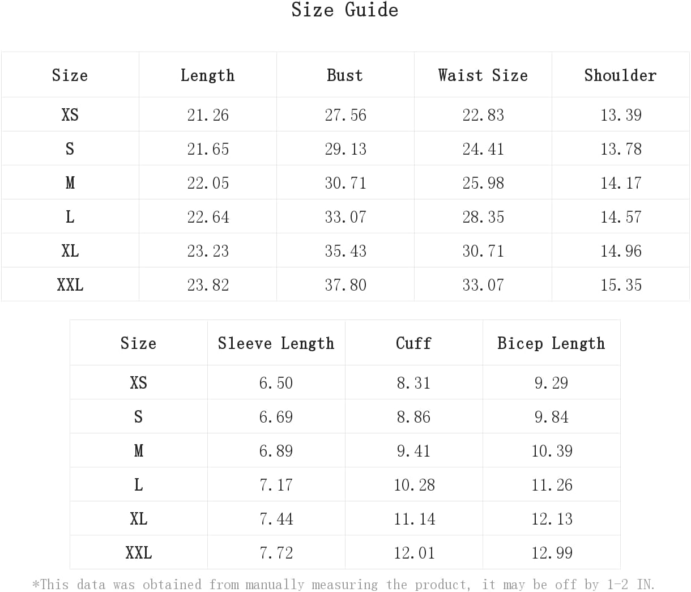Click the Bicep Length column header

(551, 343)
